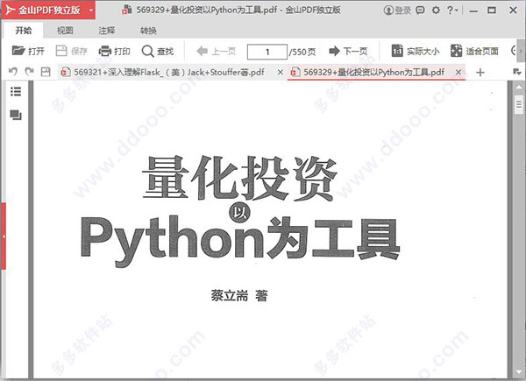The image size is (526, 381).
Task: Click the quick save icon beside redo
Action: click(46, 72)
